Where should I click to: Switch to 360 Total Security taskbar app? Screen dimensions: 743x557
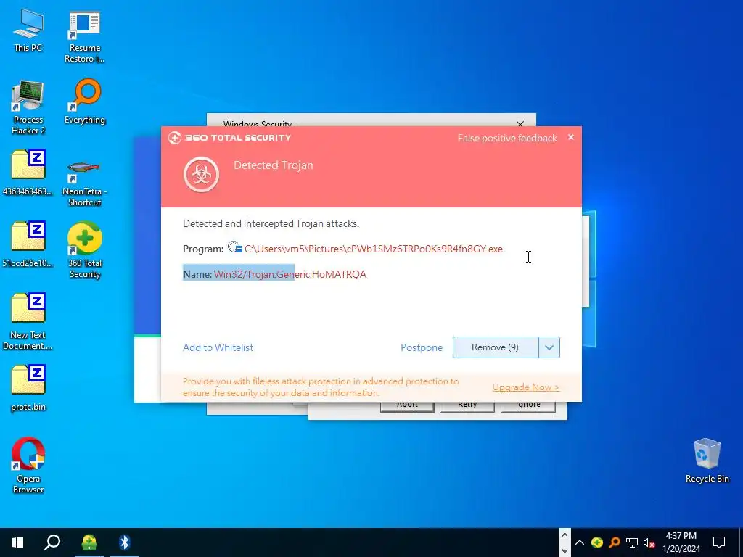(89, 542)
